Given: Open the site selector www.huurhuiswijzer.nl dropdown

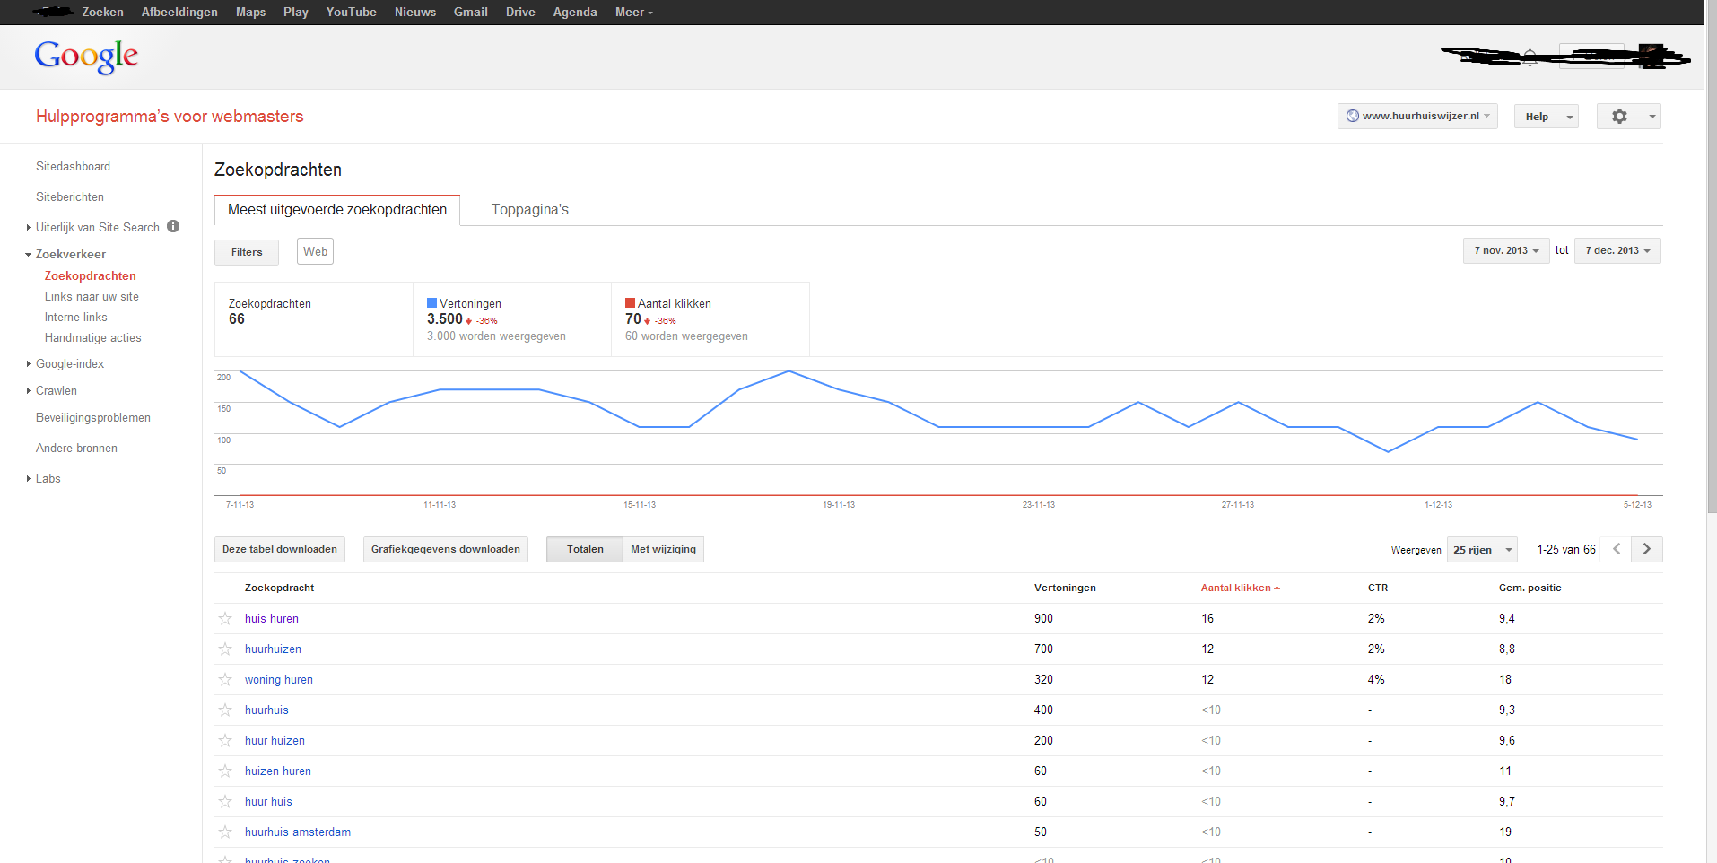Looking at the screenshot, I should point(1417,117).
